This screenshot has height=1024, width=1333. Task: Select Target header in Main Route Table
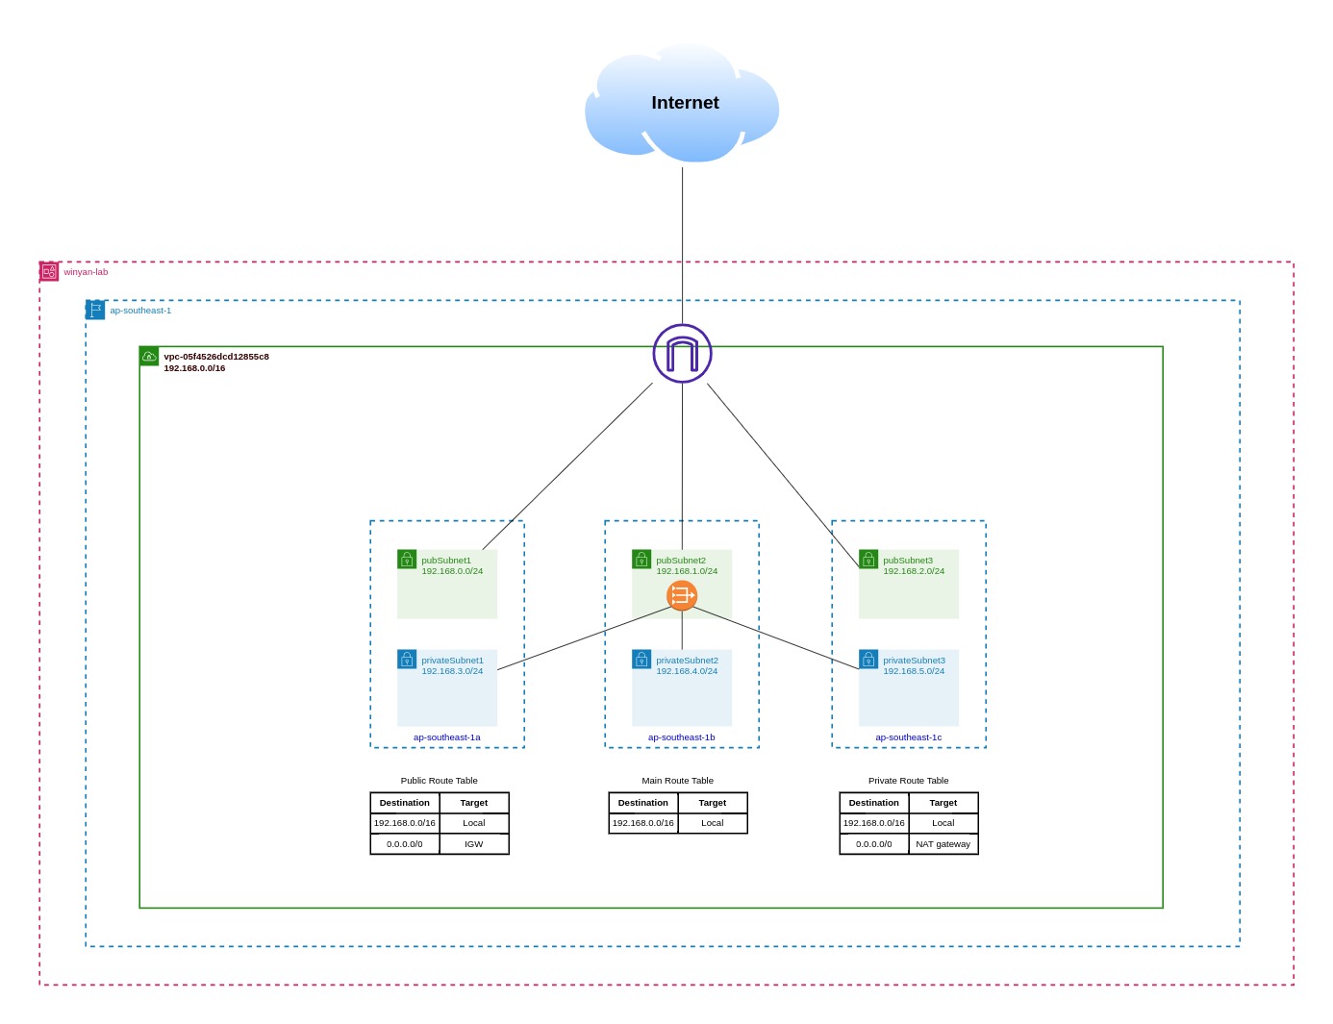coord(713,803)
